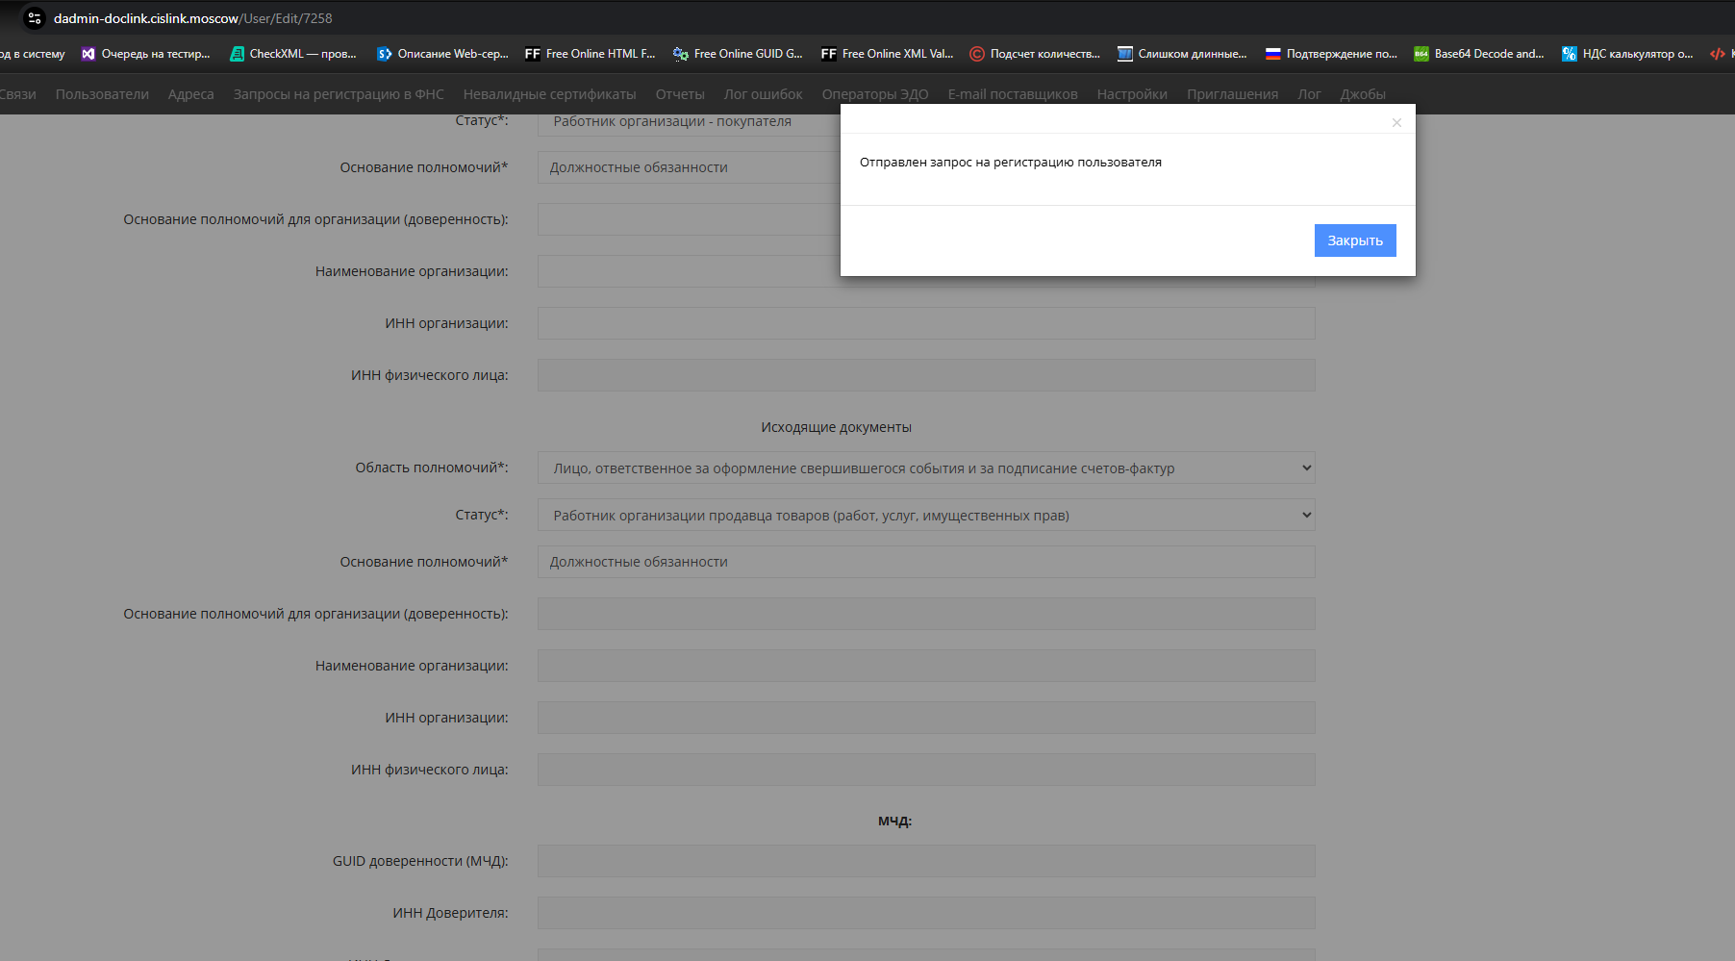This screenshot has height=961, width=1735.
Task: Click the lower ИНН физического лица field
Action: pyautogui.click(x=926, y=770)
